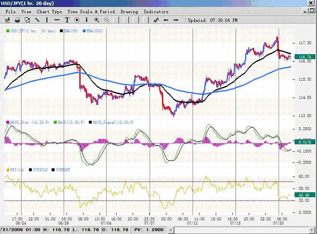Select the vertical line drawing tool
Viewport: 317px width, 234px height.
coord(47,20)
